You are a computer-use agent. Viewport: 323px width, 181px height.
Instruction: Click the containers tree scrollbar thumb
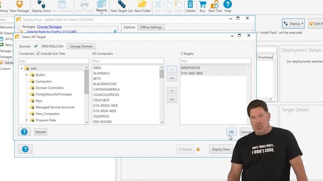point(86,81)
